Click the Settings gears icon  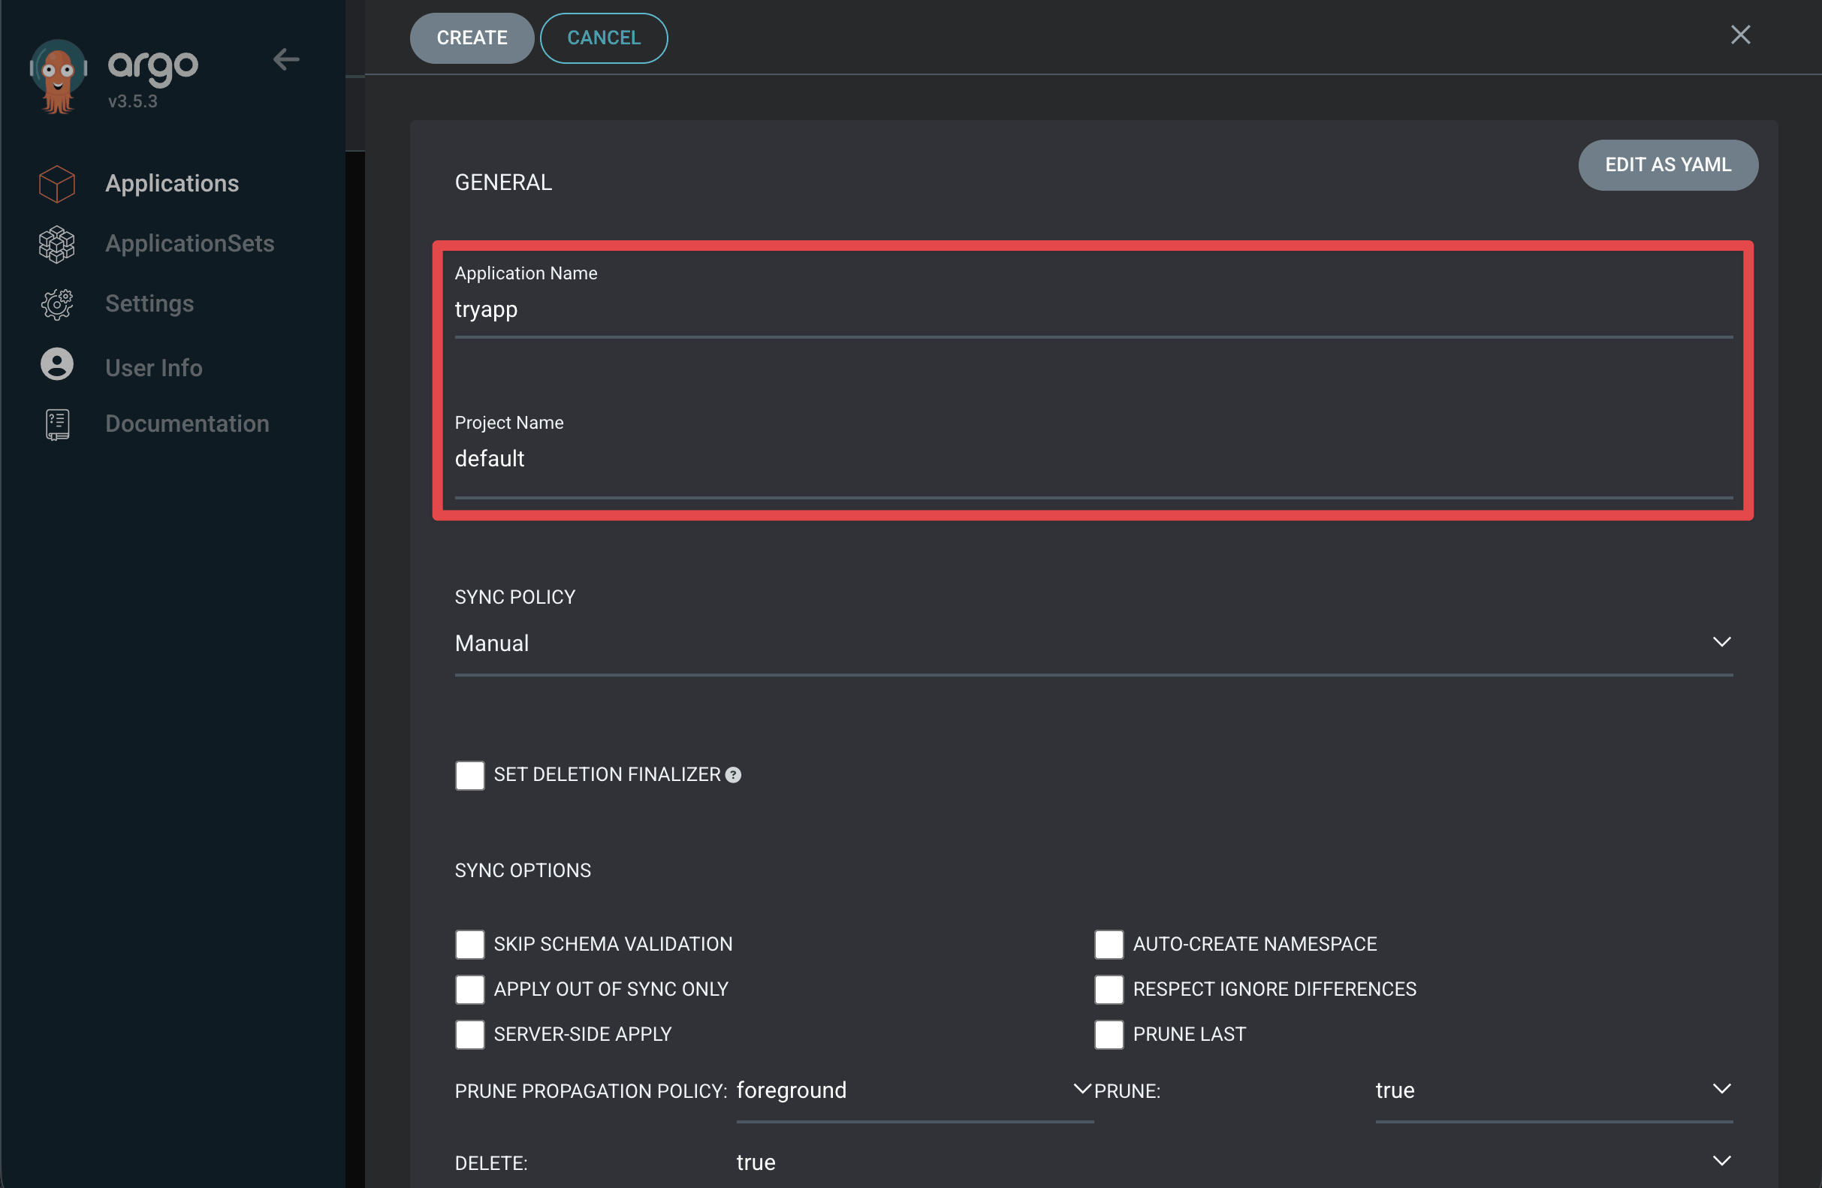coord(56,304)
